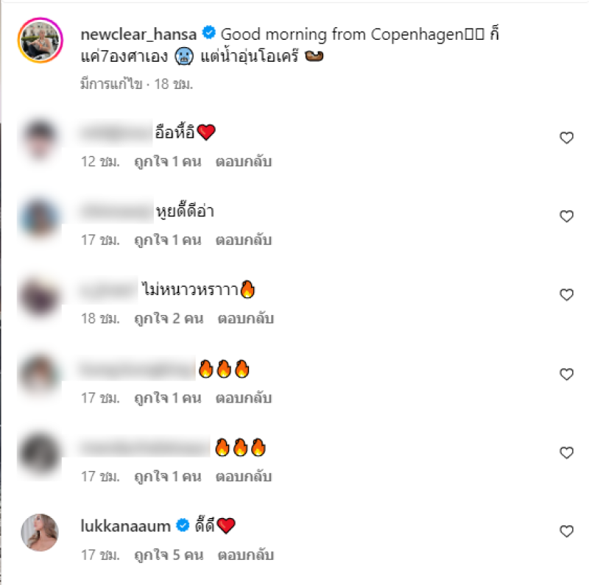Open newclear_hansa's story profile picture
The height and width of the screenshot is (585, 589).
[x=40, y=40]
